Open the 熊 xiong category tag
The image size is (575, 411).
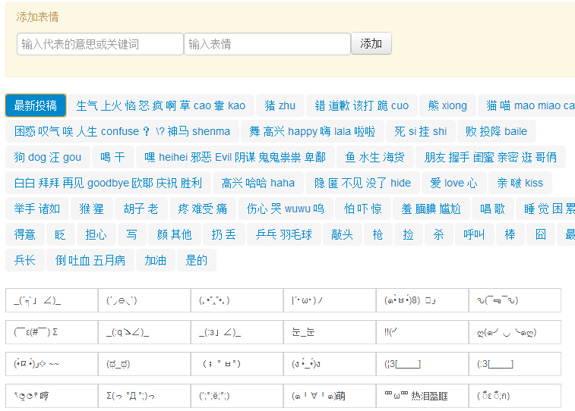tap(447, 105)
